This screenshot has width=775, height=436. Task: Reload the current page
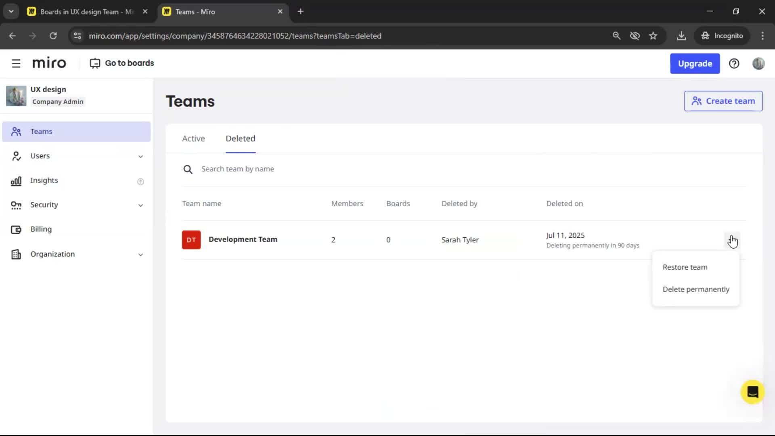53,36
